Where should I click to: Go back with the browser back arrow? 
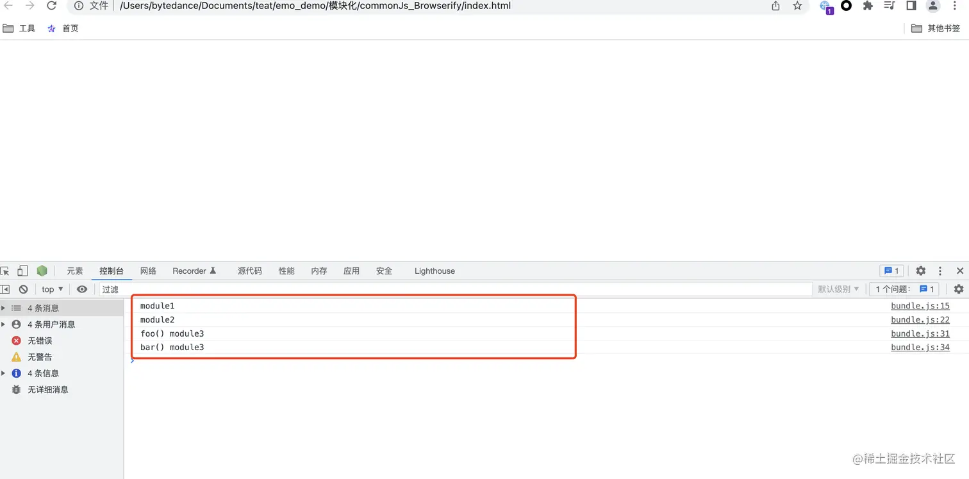[x=8, y=6]
